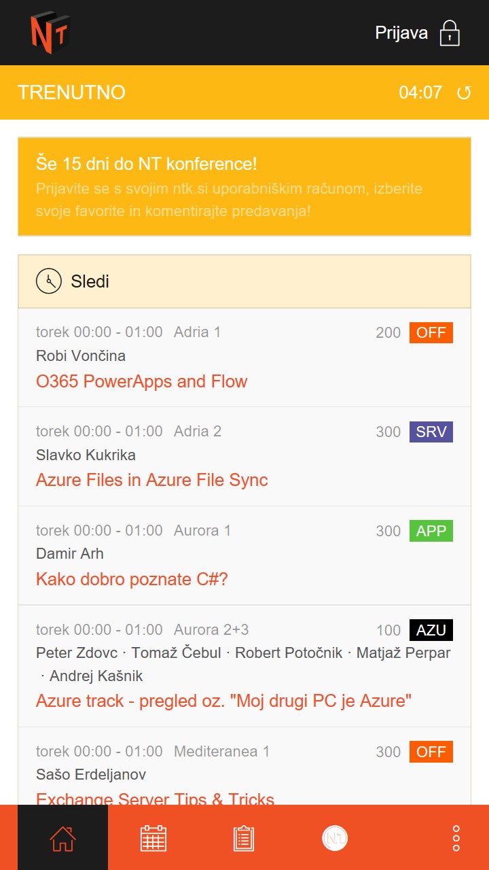
Task: Click the green APP track badge
Action: 431,531
